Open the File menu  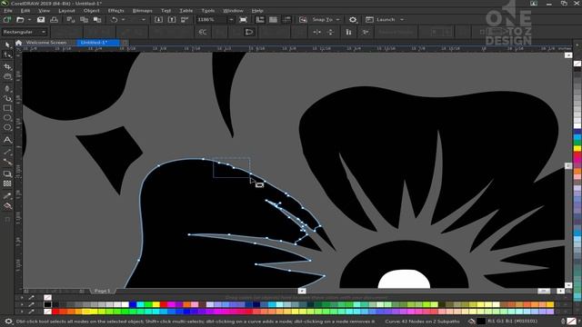point(8,11)
